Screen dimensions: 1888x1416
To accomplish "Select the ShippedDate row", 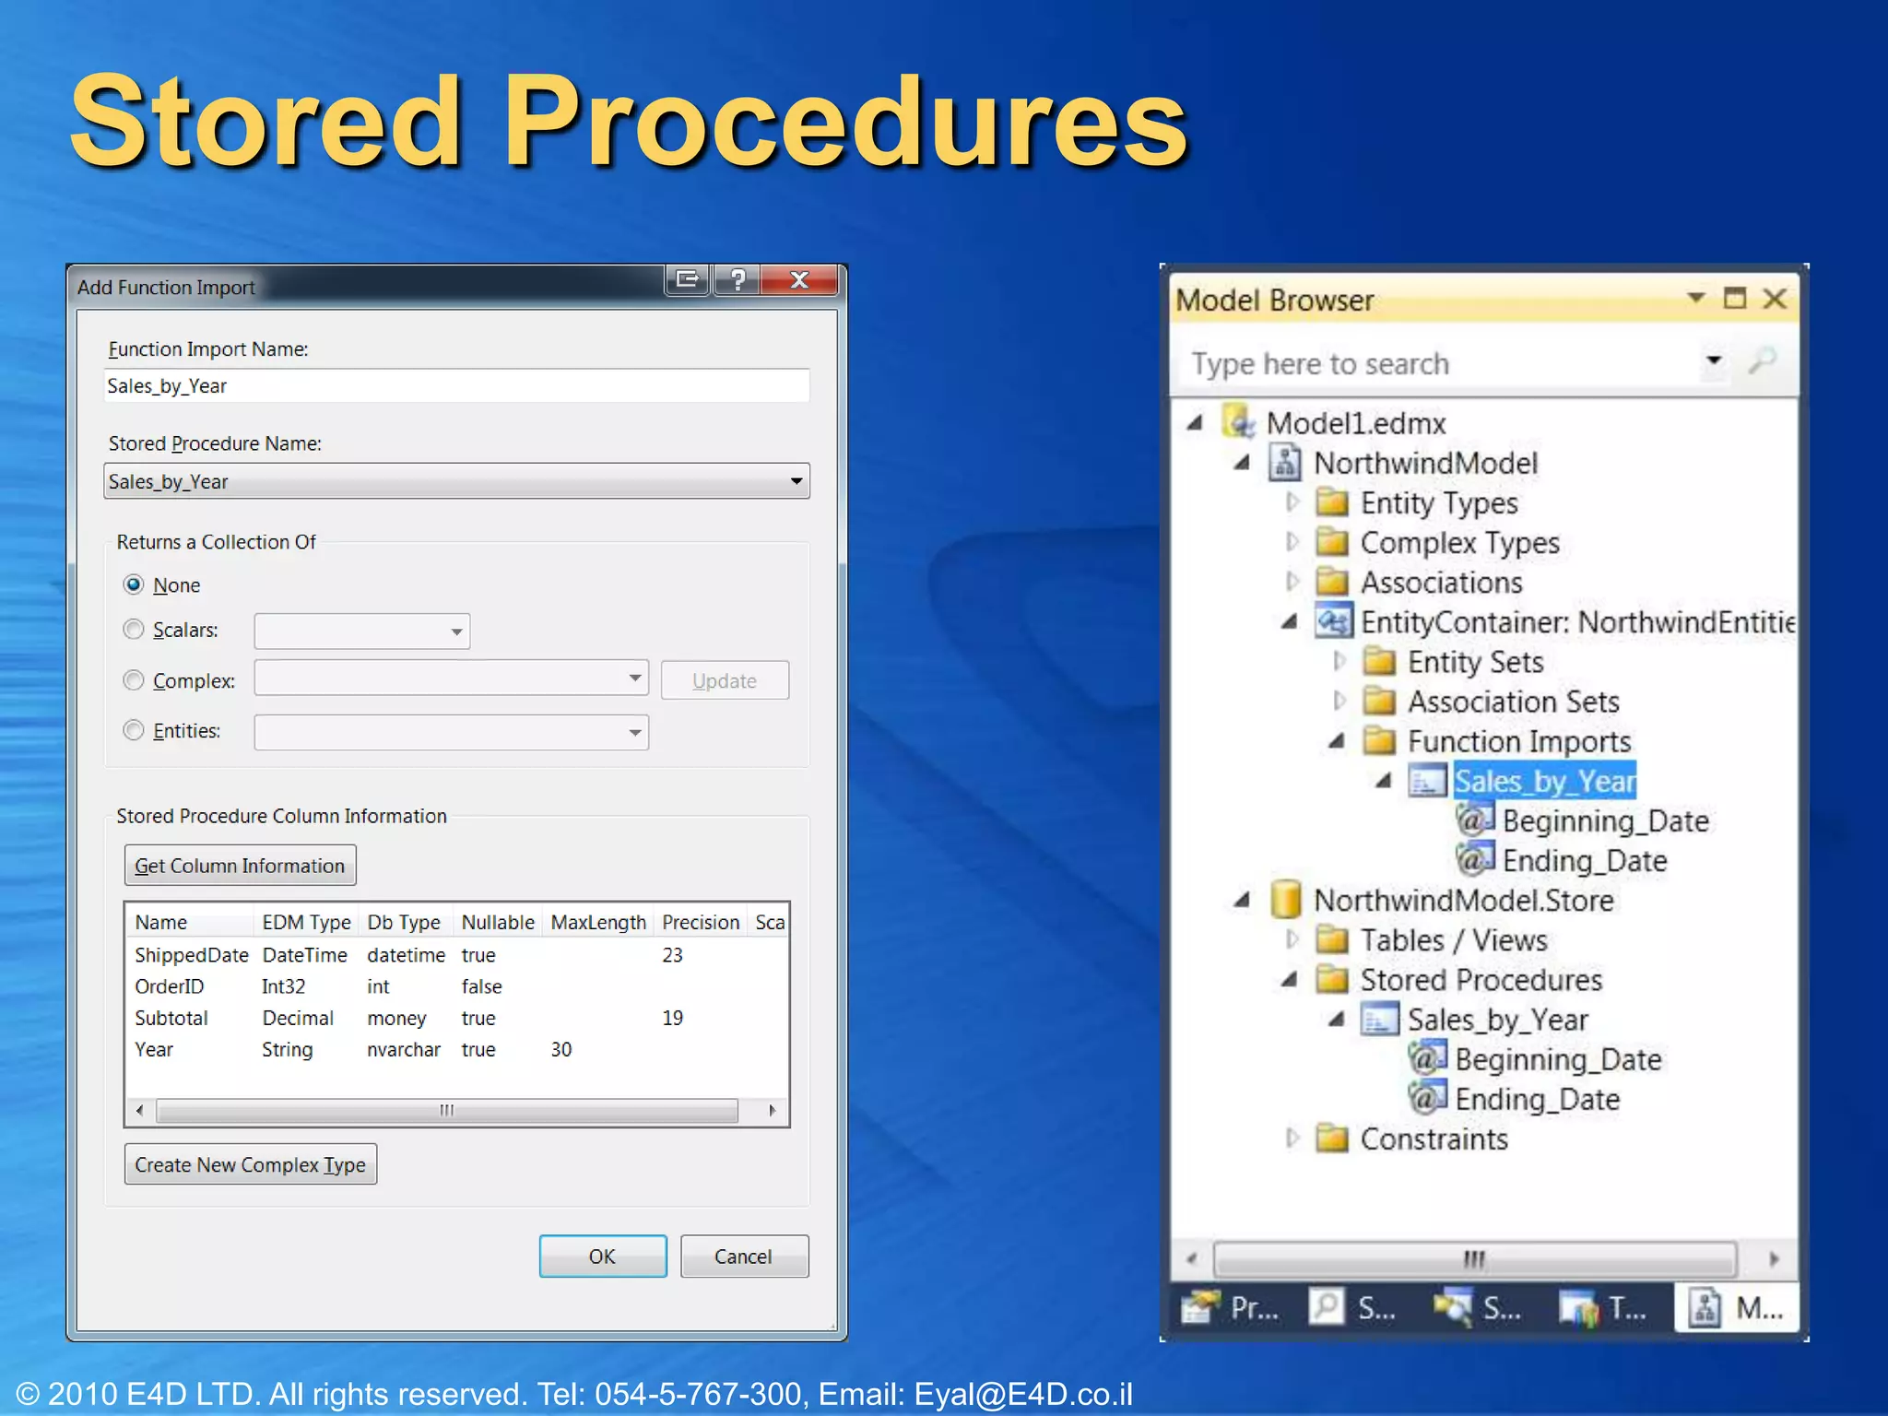I will click(x=456, y=955).
